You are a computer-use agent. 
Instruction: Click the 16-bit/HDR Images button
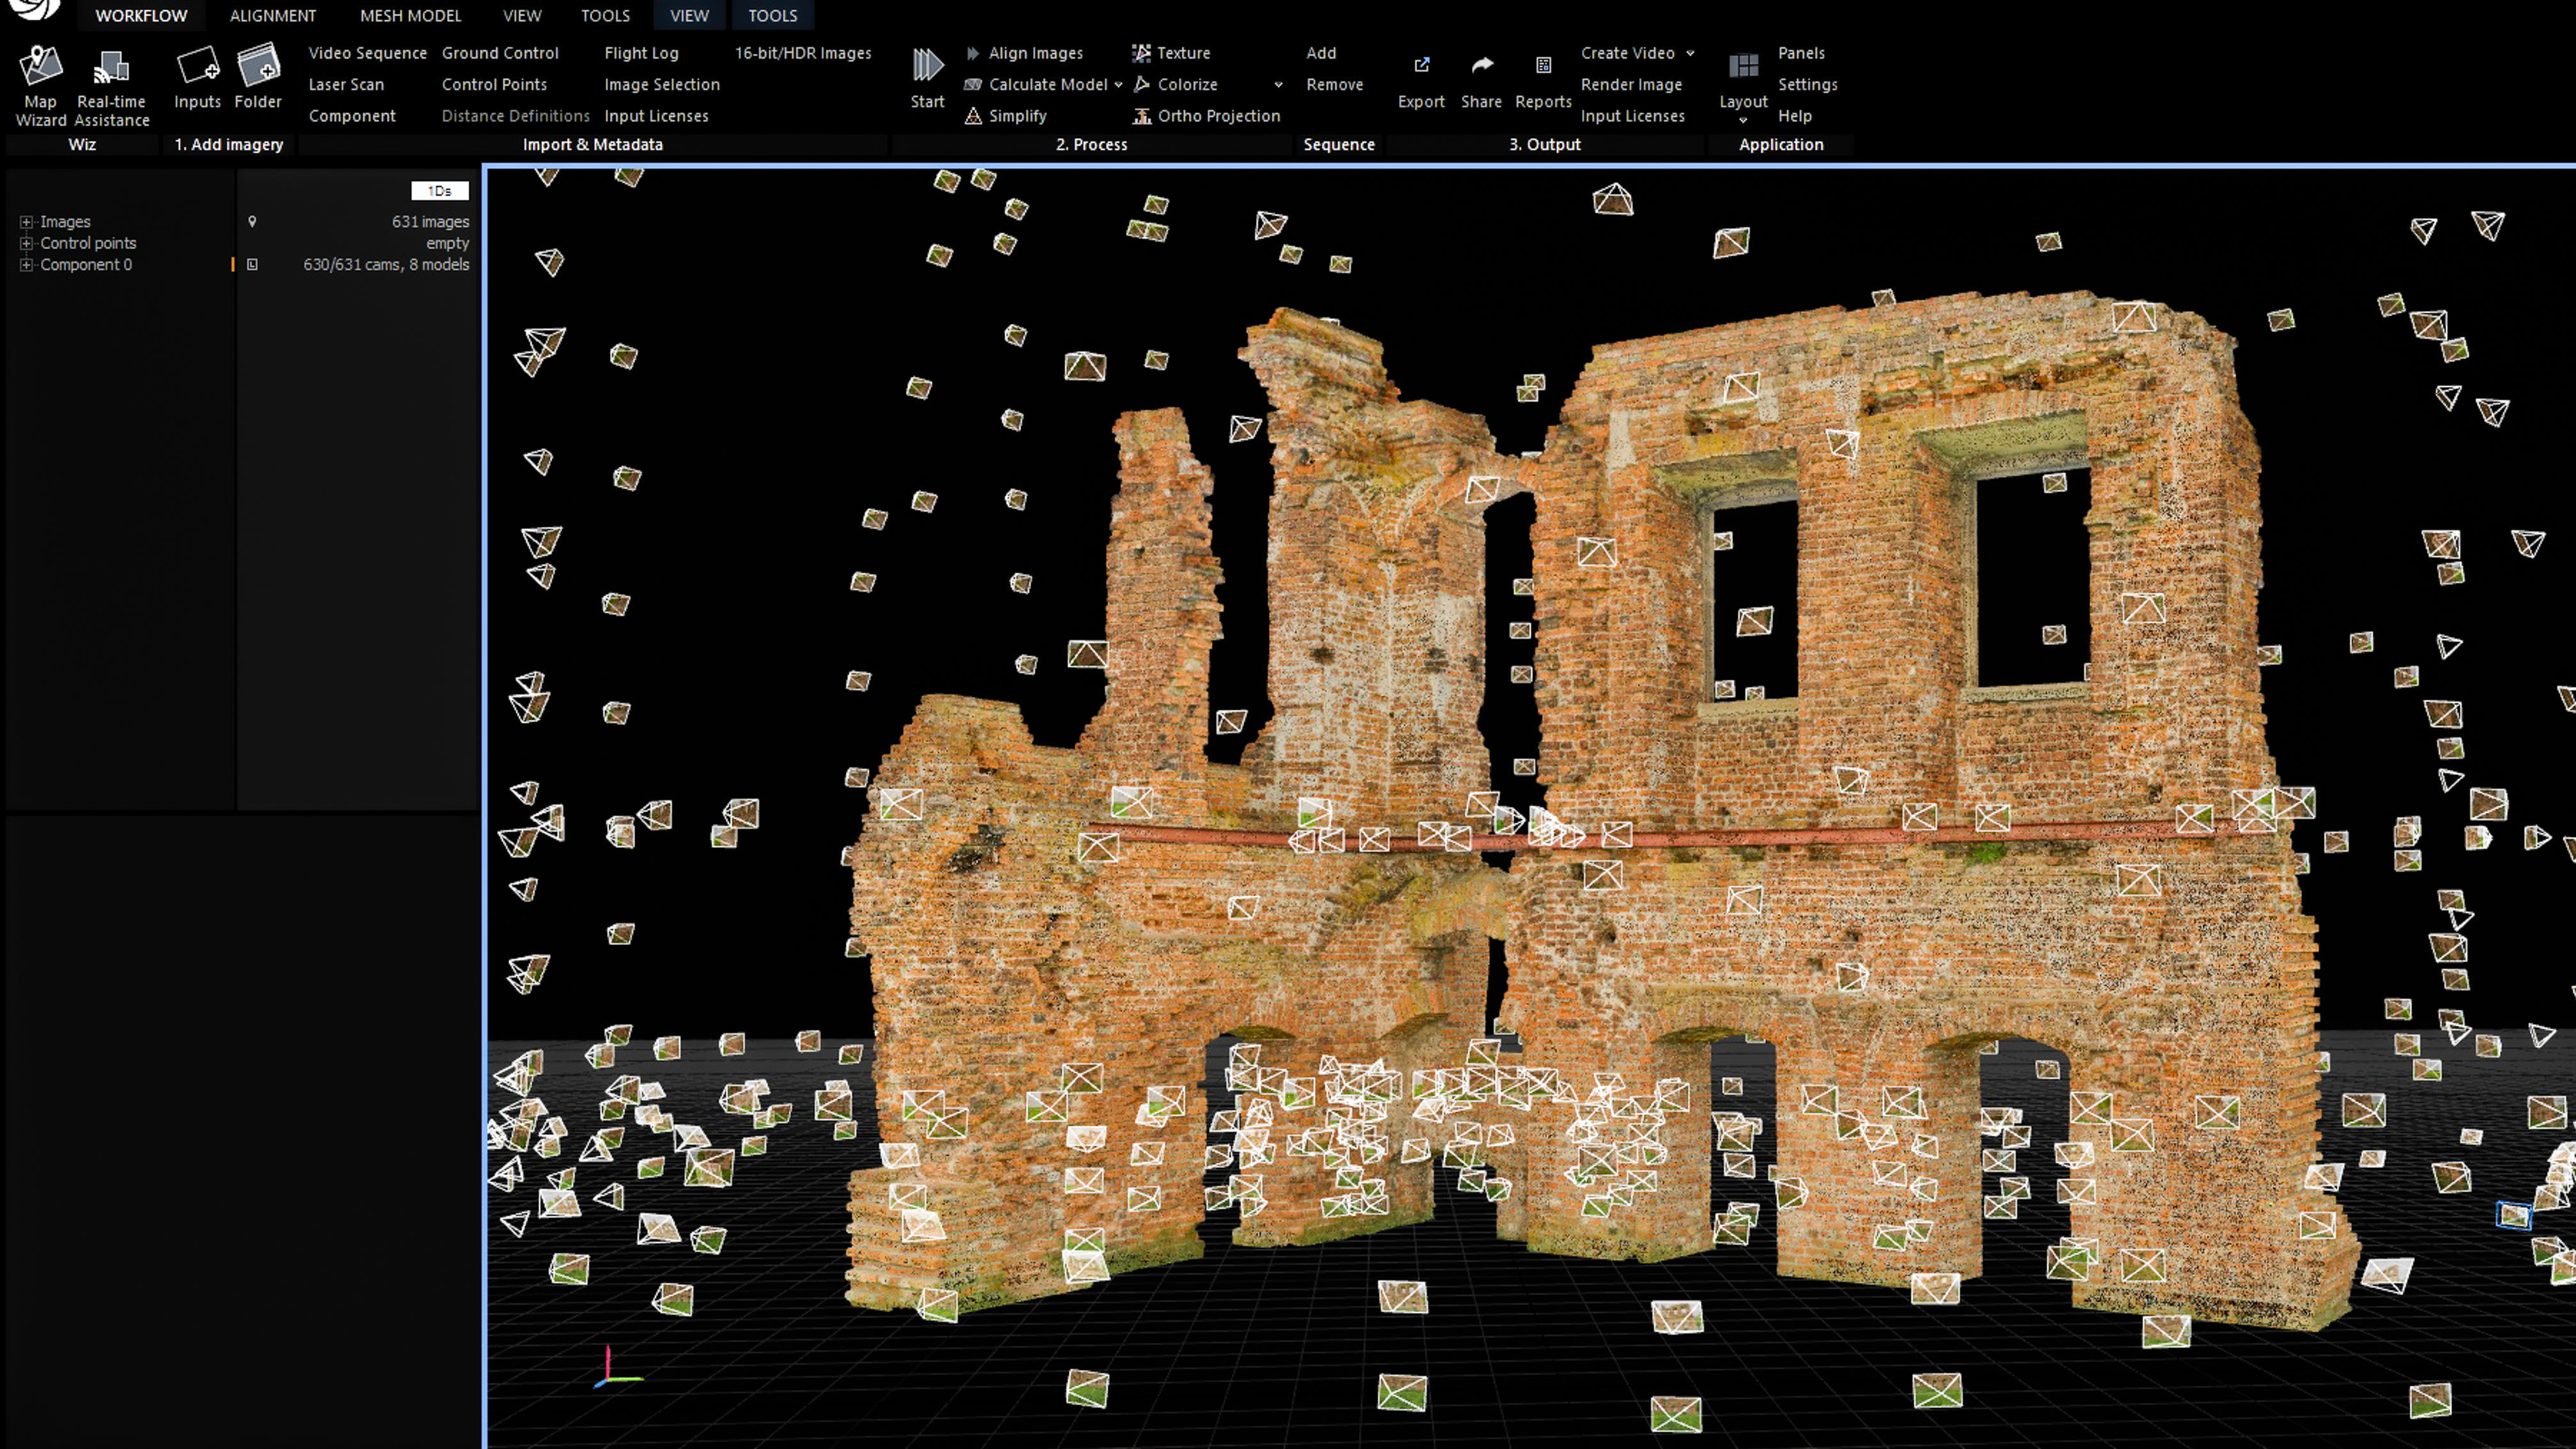pyautogui.click(x=803, y=53)
